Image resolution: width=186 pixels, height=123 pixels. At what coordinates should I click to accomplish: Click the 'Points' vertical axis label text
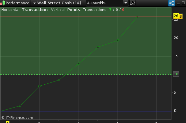click(74, 10)
